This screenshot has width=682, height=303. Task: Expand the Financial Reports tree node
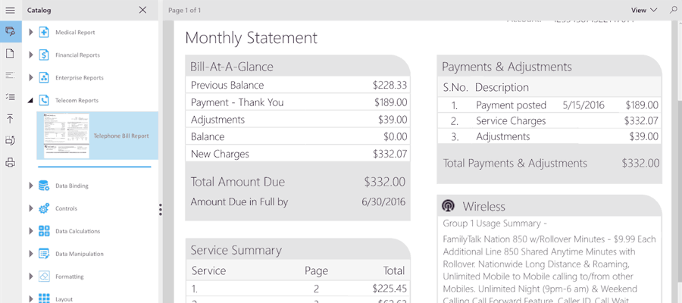click(31, 55)
